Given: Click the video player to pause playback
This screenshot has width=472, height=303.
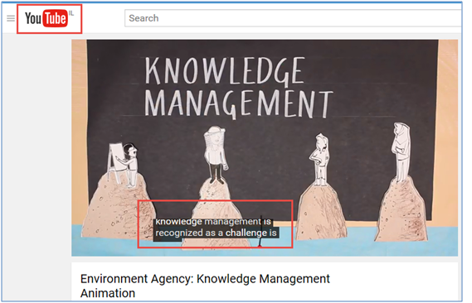Looking at the screenshot, I should point(265,147).
